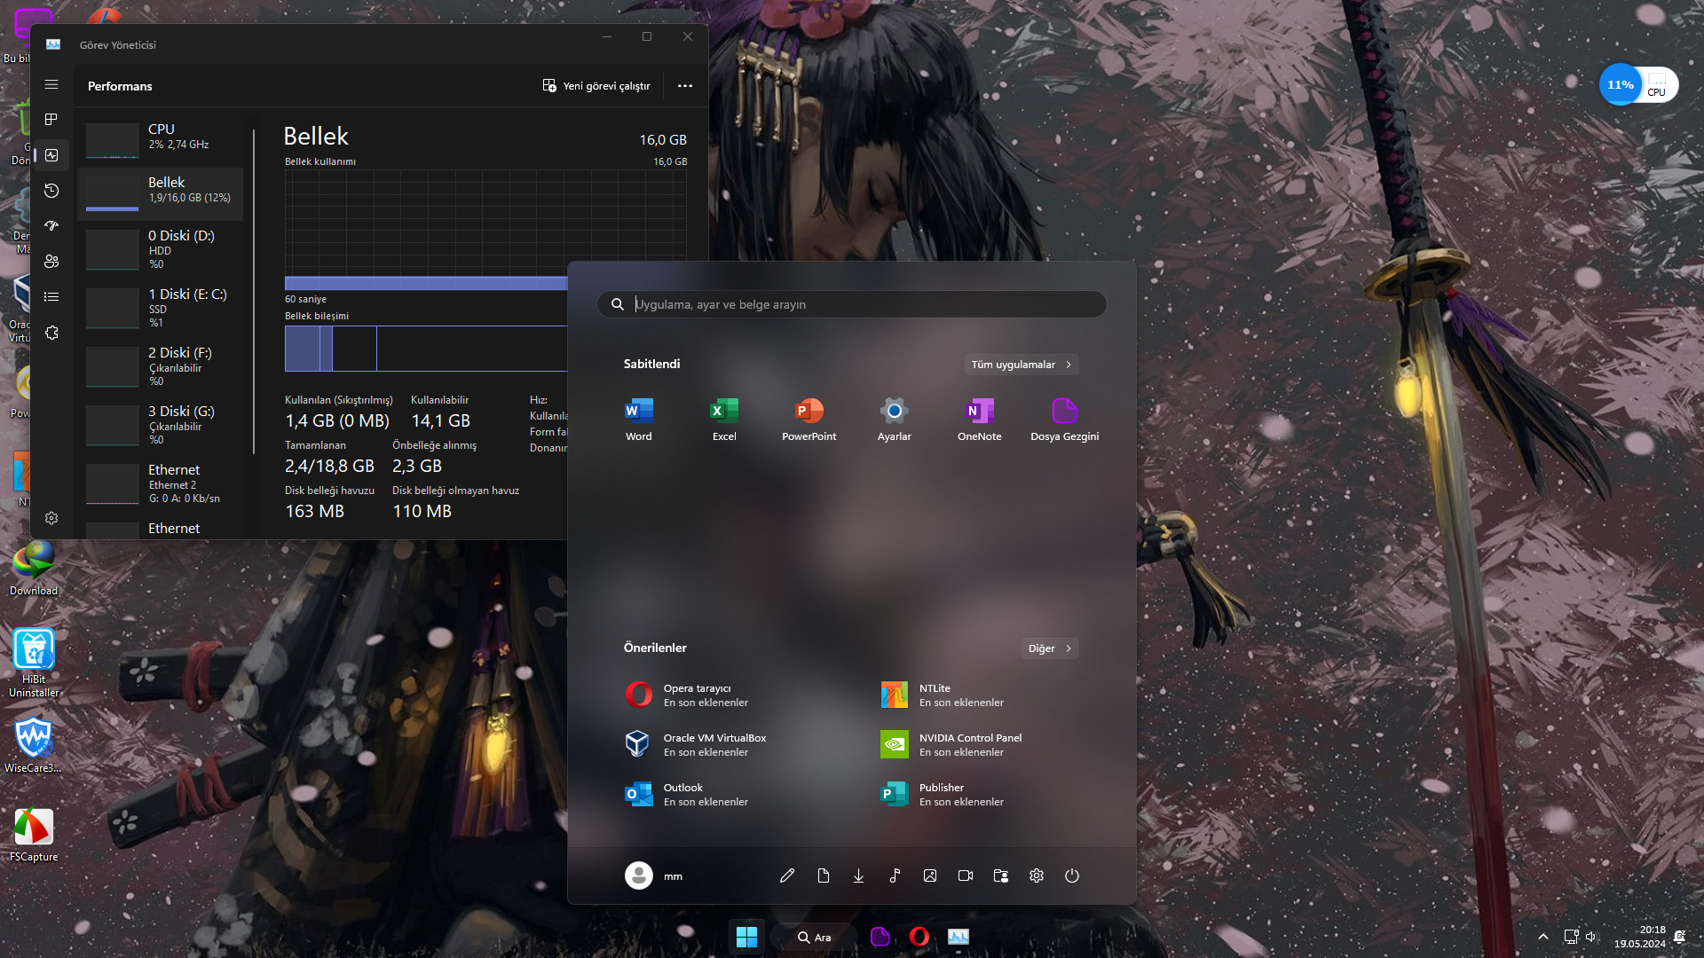Click the Windows Start button on taskbar
The image size is (1704, 958).
point(747,937)
